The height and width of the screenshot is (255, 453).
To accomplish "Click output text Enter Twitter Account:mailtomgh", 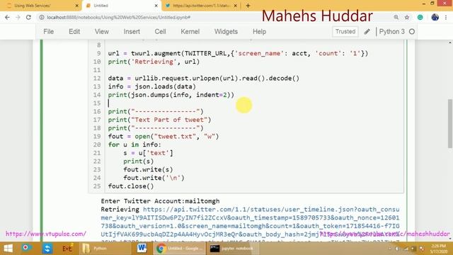I will point(160,201).
